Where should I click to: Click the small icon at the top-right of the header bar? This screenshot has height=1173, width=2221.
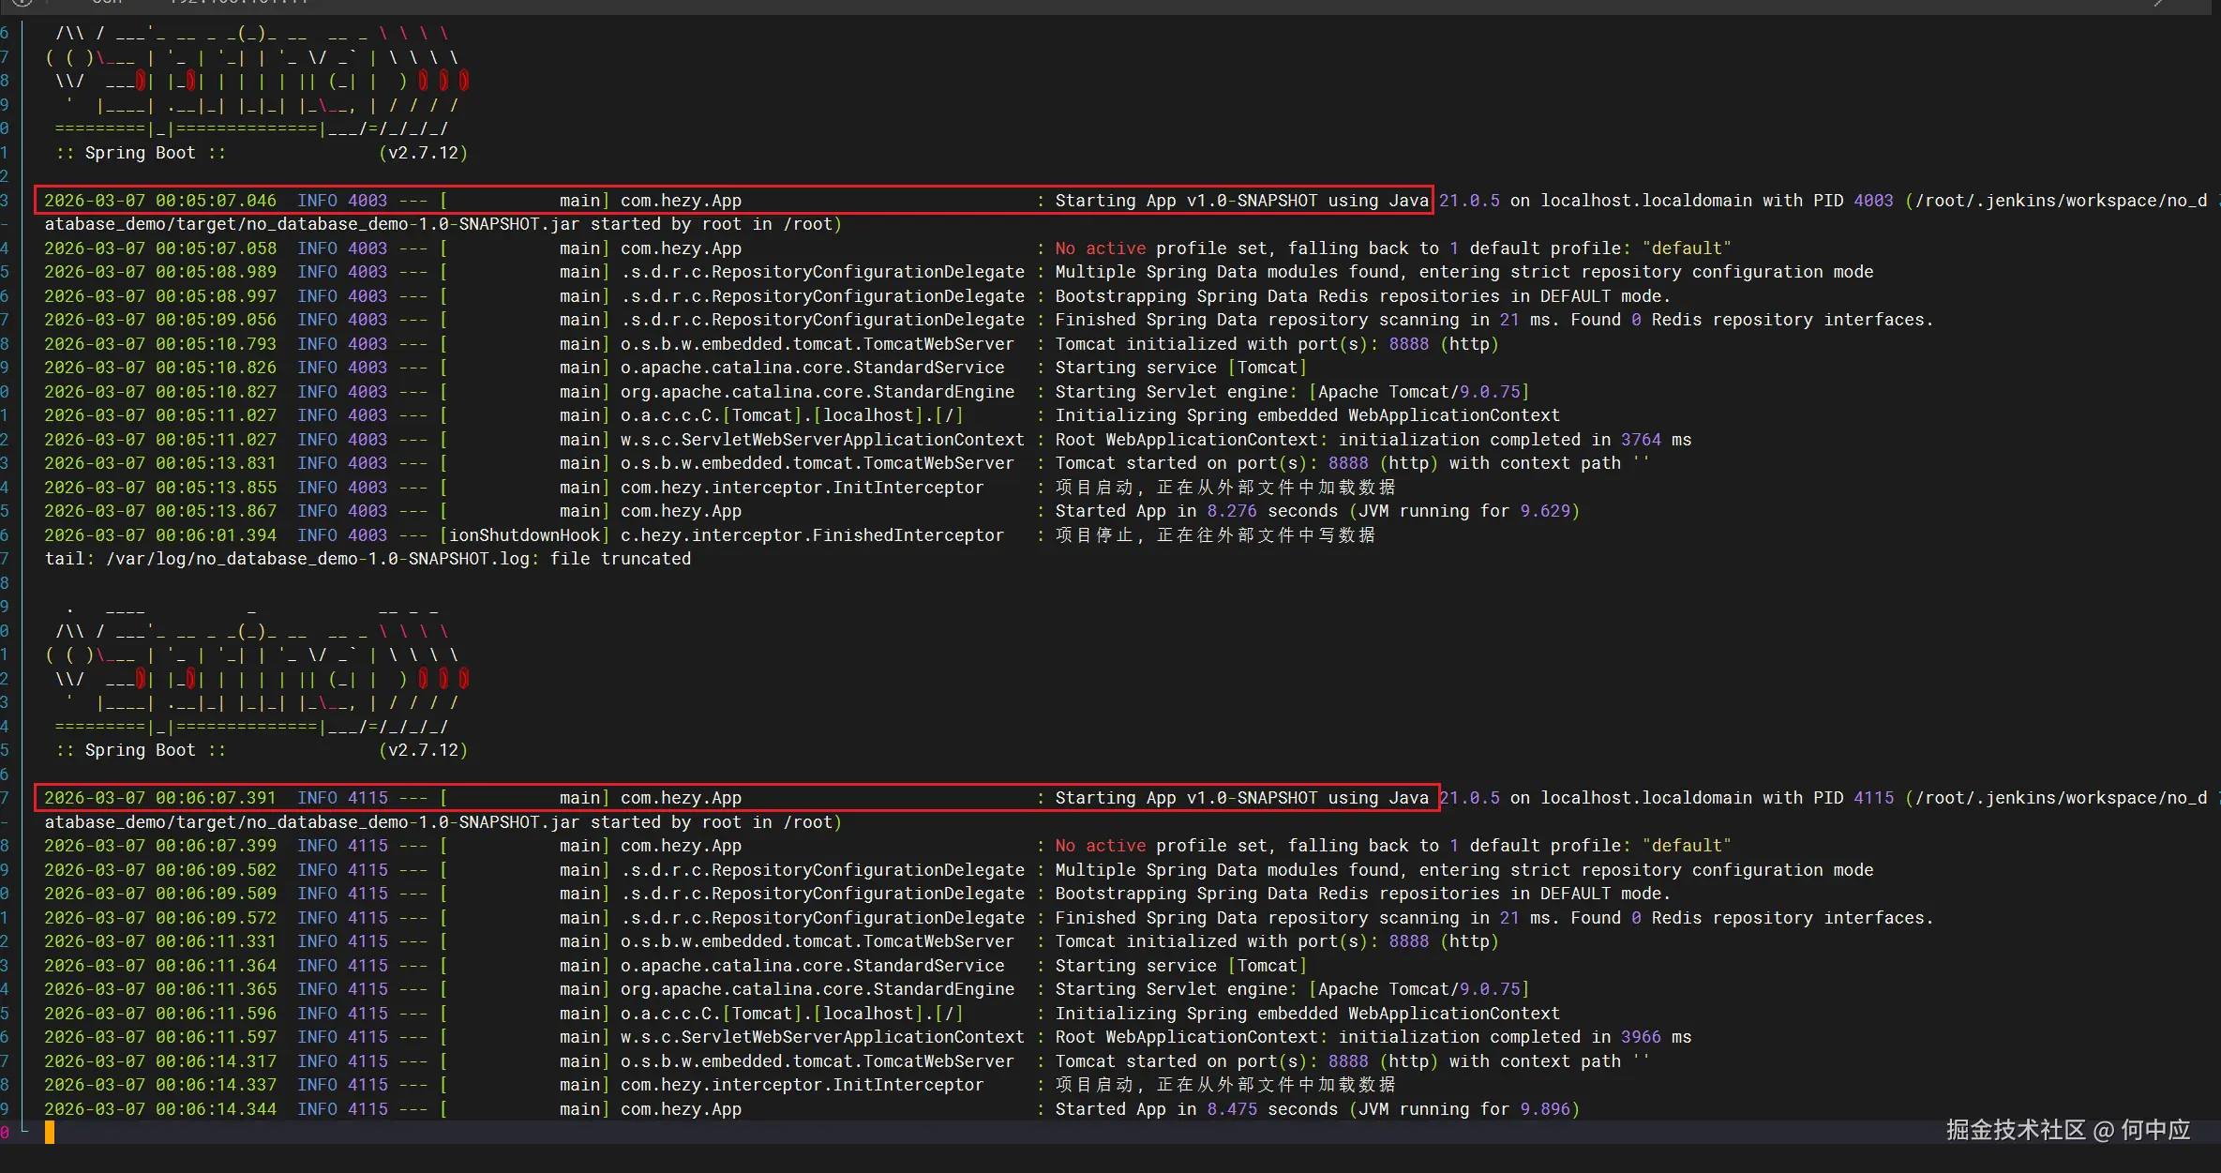pos(2157,3)
